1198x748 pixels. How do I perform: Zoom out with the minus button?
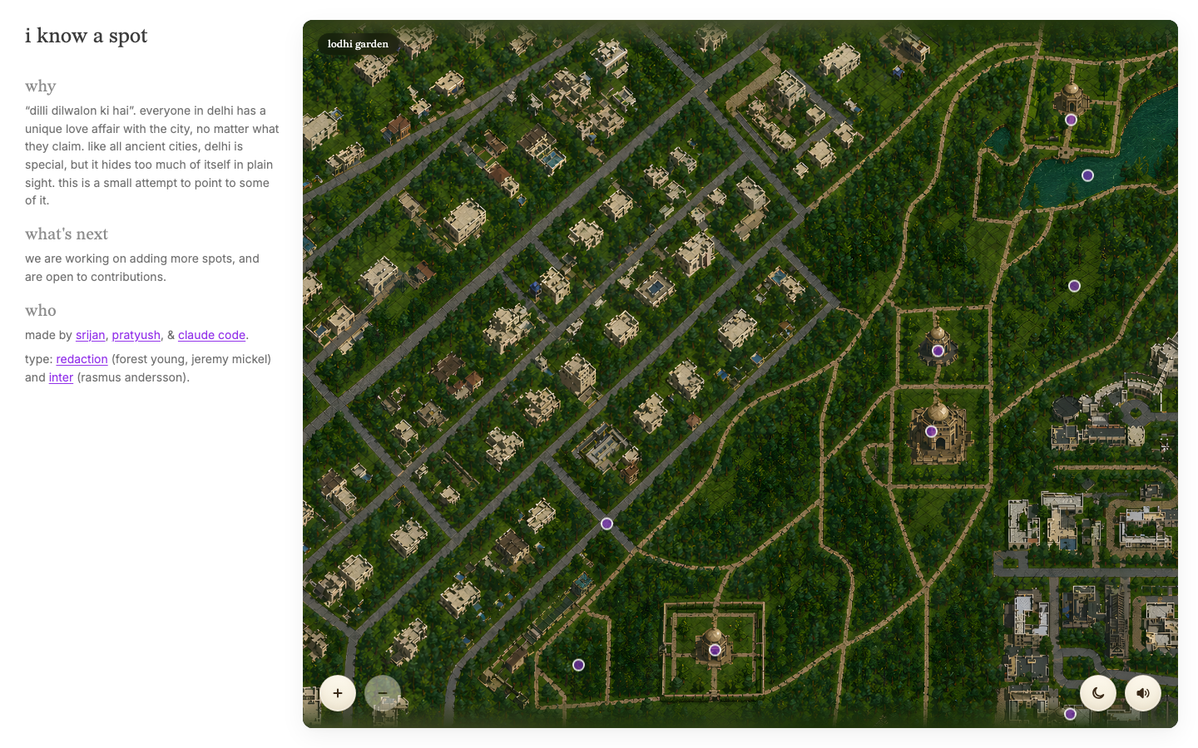[383, 693]
